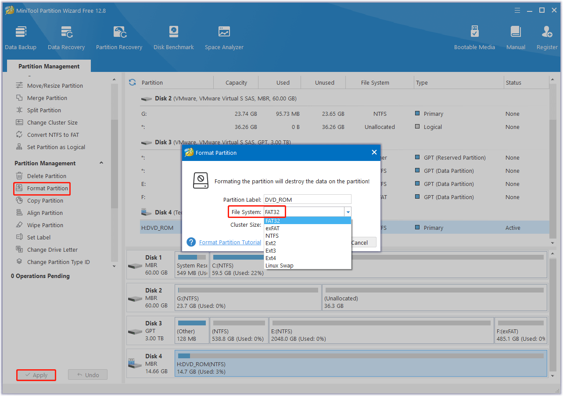Select Ext4 in the file system list
The width and height of the screenshot is (563, 396).
tap(271, 258)
